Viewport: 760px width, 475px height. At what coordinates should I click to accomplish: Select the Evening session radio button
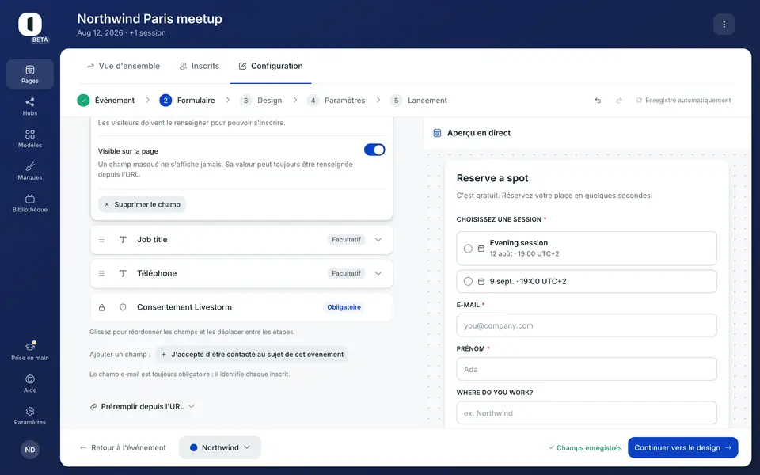coord(468,248)
